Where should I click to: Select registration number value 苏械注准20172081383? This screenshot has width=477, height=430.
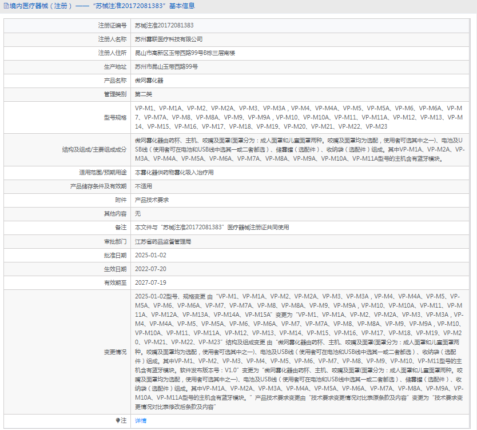[x=164, y=26]
